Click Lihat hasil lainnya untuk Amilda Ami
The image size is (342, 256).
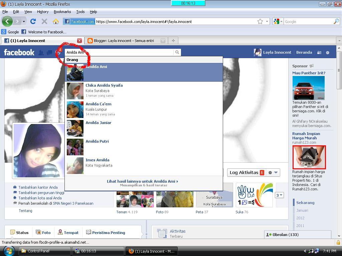coord(142,181)
